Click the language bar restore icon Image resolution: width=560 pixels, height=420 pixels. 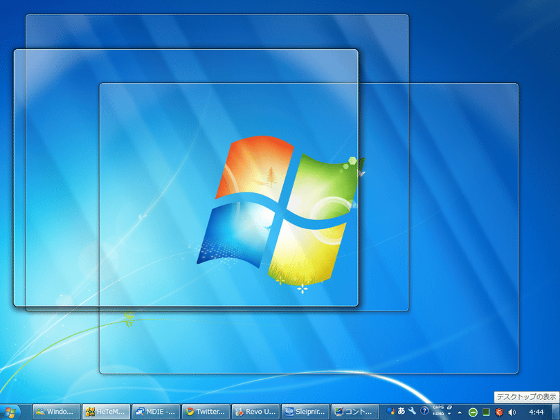coord(449,408)
